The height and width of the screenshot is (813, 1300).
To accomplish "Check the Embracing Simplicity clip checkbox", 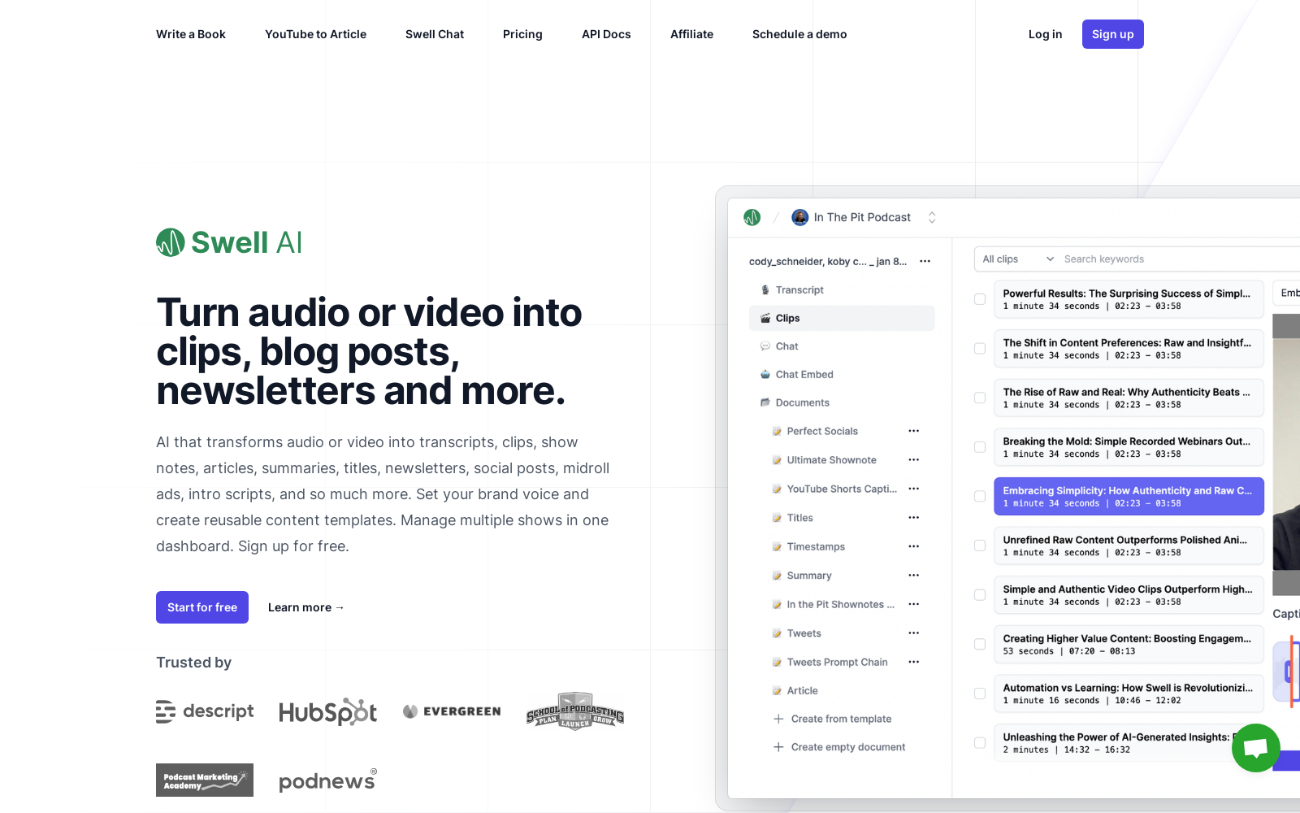I will coord(980,497).
